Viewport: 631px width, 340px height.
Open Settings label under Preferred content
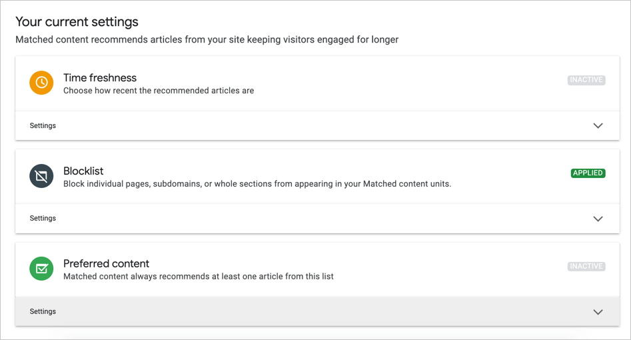(43, 311)
